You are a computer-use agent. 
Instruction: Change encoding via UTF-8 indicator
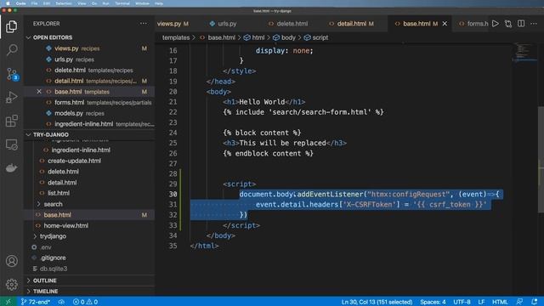(462, 302)
